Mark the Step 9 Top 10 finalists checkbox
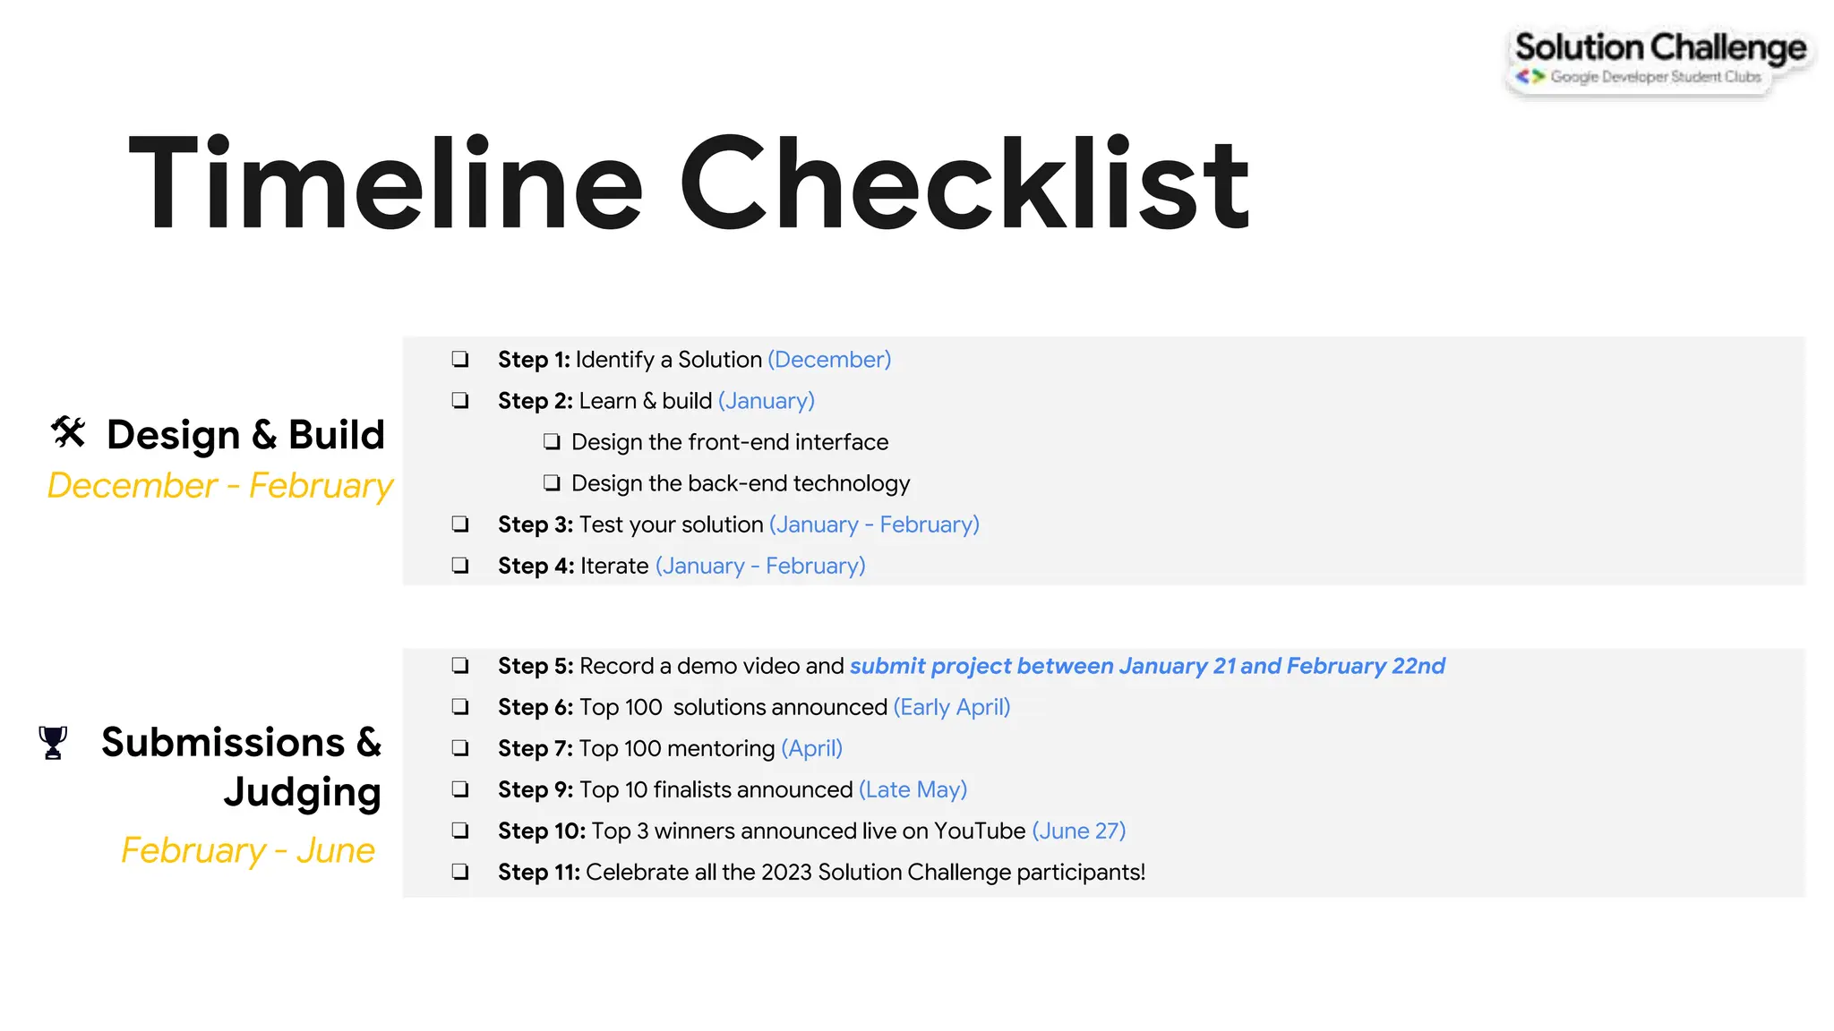 (x=460, y=789)
